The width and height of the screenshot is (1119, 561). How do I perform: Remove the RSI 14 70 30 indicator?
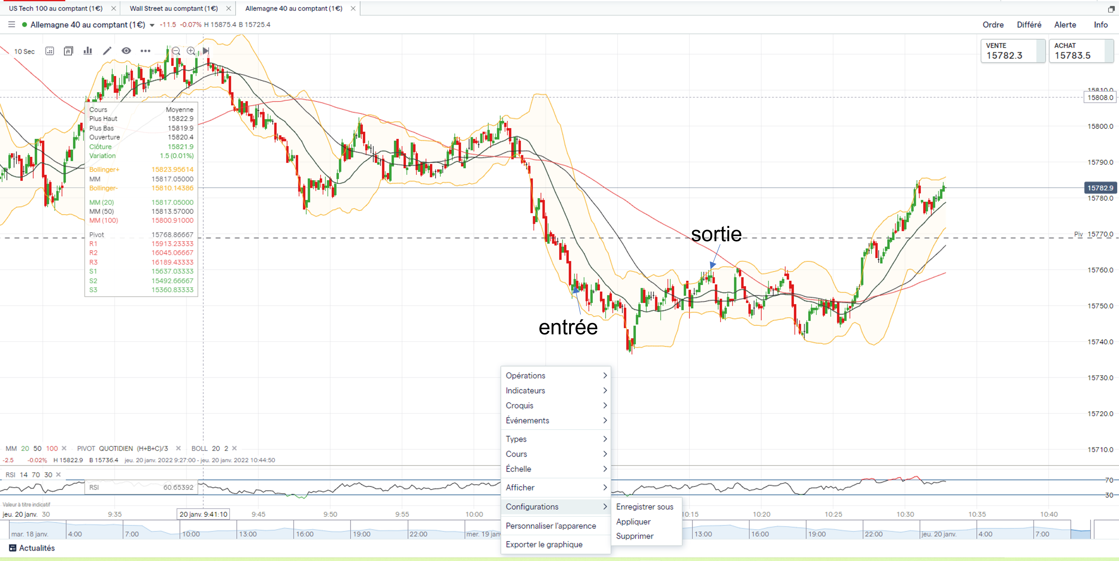pos(59,474)
